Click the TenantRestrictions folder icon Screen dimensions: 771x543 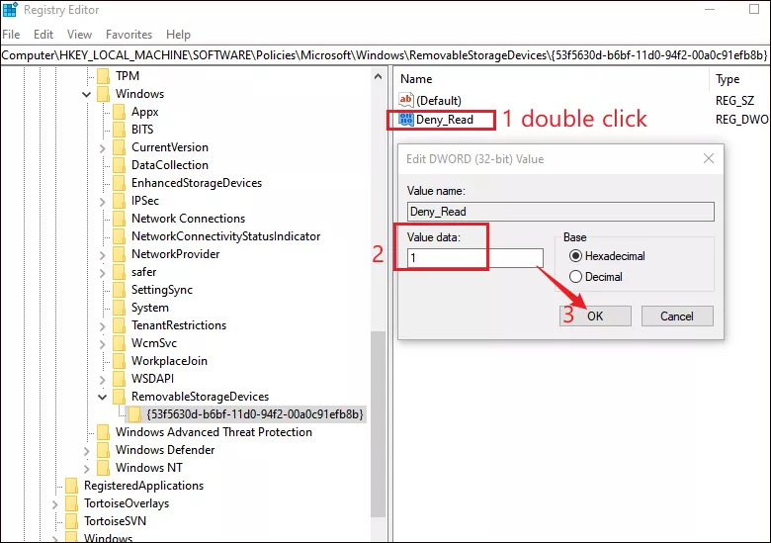click(x=119, y=325)
